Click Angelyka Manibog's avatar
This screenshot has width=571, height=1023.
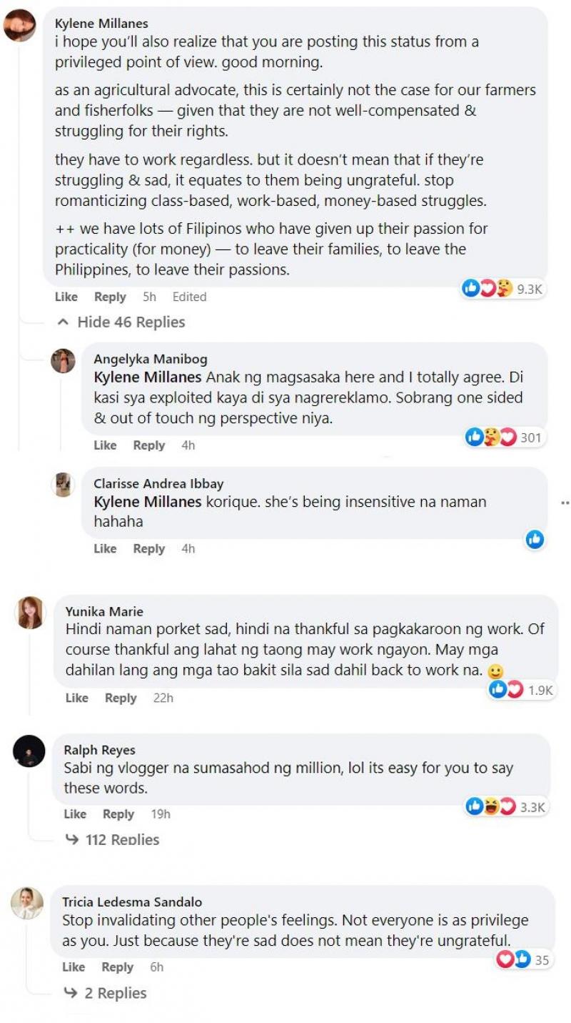(x=63, y=361)
